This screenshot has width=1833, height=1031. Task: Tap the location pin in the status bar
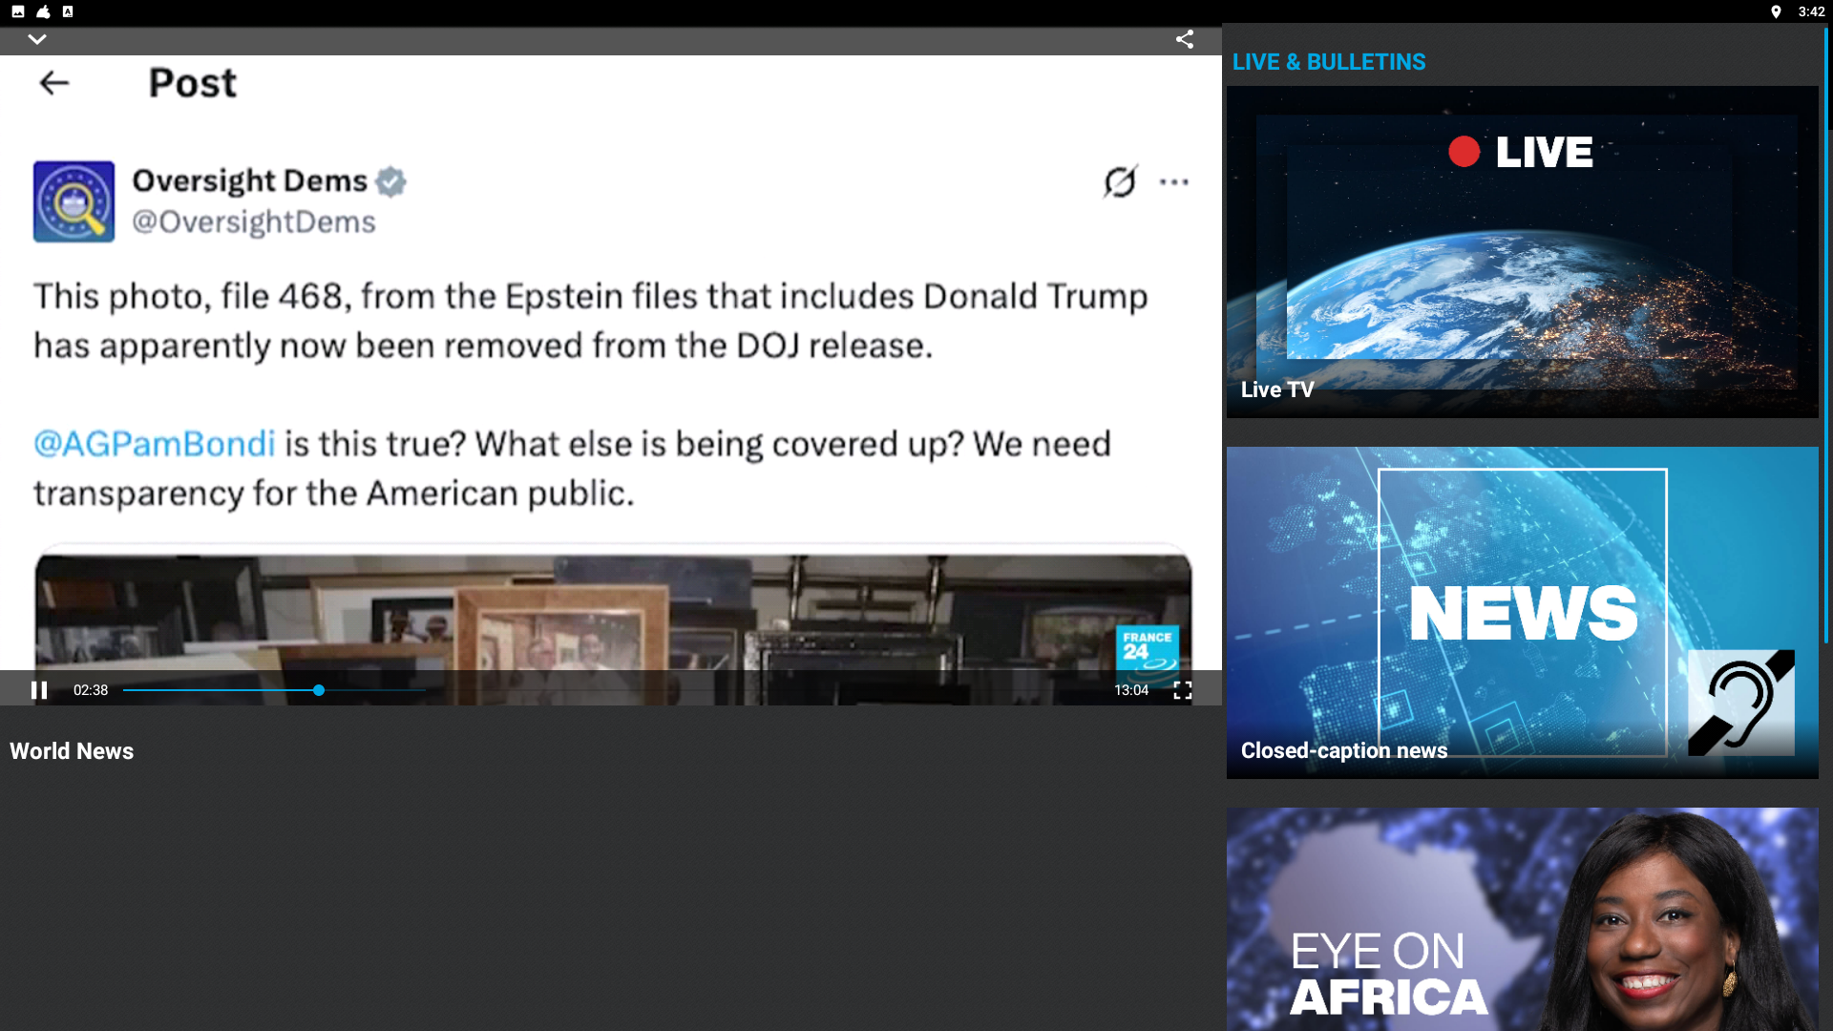coord(1778,11)
